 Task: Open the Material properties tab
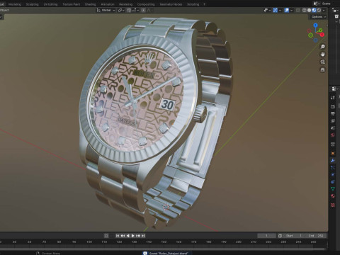pos(333,196)
